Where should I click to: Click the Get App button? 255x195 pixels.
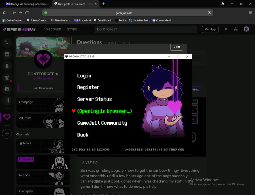[x=210, y=29]
